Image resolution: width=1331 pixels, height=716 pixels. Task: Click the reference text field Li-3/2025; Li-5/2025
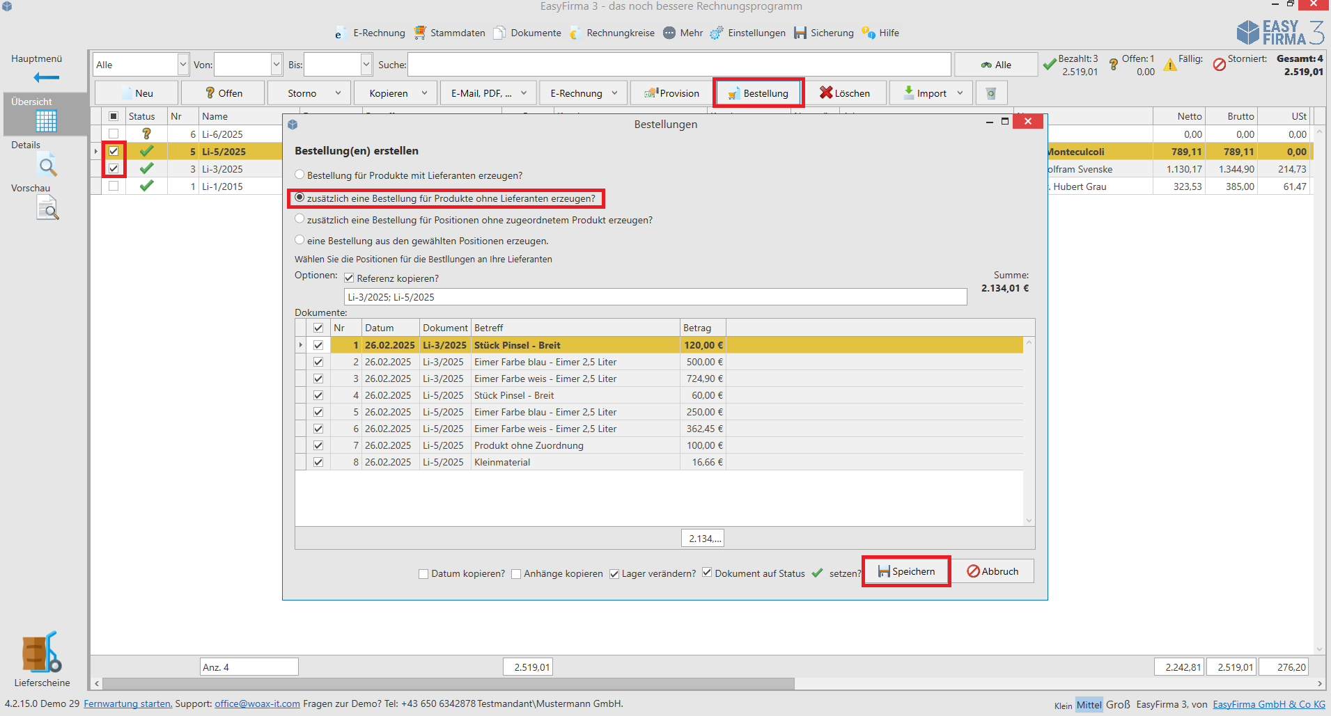655,297
